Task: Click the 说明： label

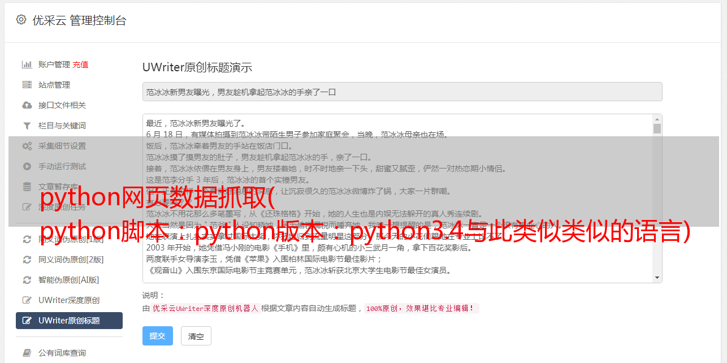Action: click(x=153, y=295)
